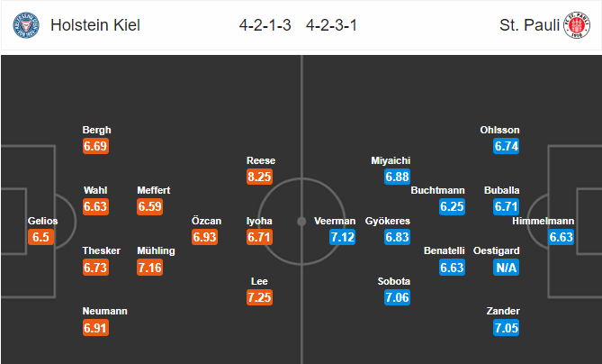602x364 pixels.
Task: Click the 4-2-3-1 formation text
Action: click(x=331, y=25)
